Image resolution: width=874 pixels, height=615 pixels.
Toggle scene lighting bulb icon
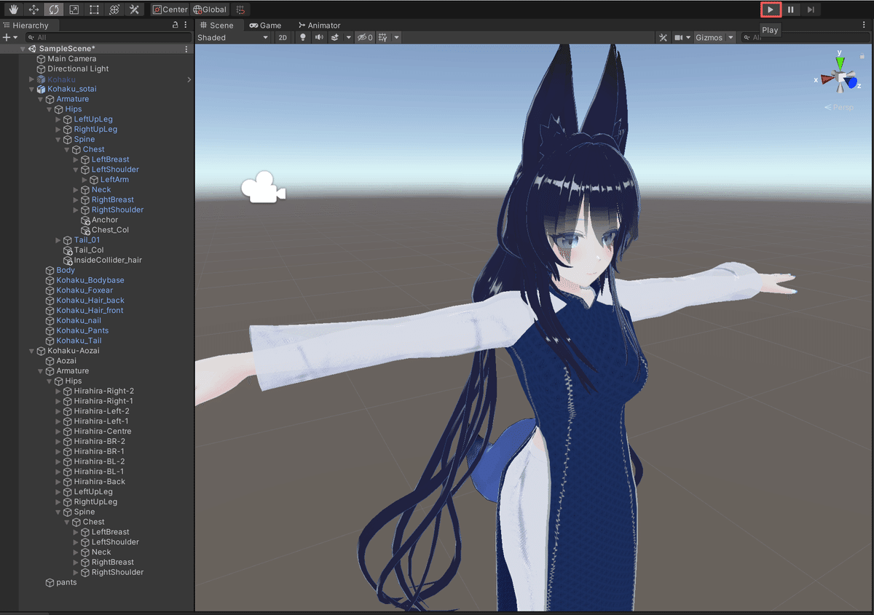(304, 37)
